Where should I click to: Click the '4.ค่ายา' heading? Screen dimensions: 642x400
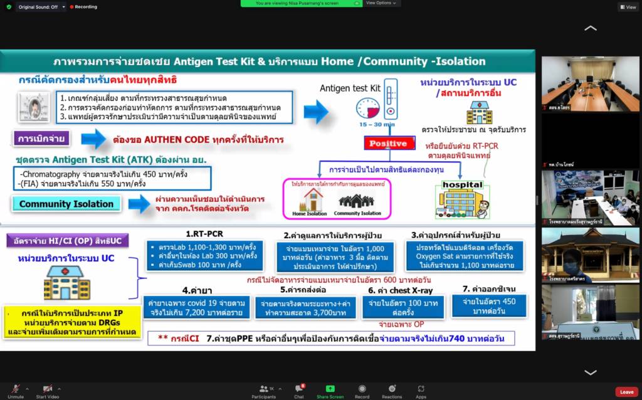coord(197,290)
